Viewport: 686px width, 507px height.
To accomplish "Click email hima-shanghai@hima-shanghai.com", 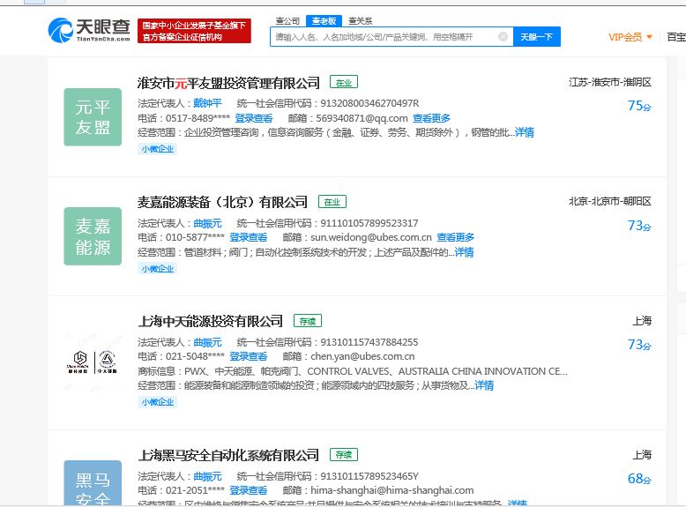I will (x=392, y=490).
